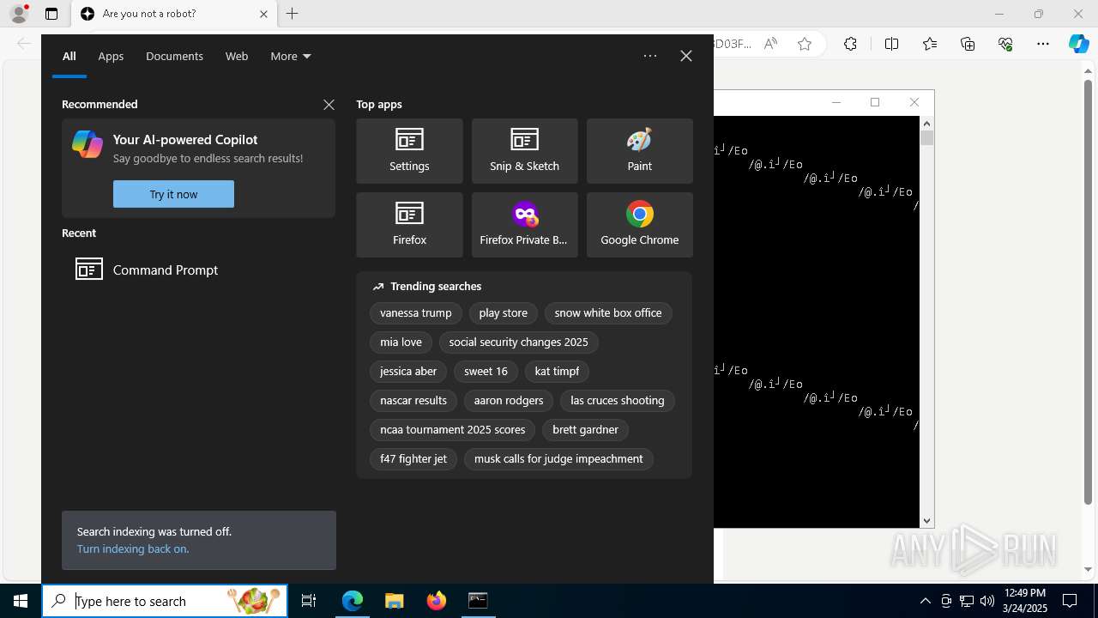This screenshot has height=618, width=1098.
Task: Open the search panel options ellipsis
Action: point(650,56)
